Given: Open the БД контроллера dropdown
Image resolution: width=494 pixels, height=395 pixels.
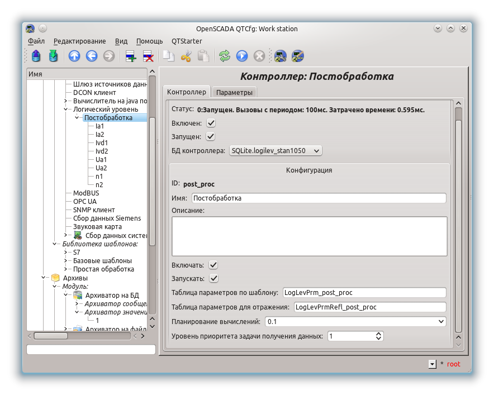Looking at the screenshot, I should pyautogui.click(x=275, y=150).
